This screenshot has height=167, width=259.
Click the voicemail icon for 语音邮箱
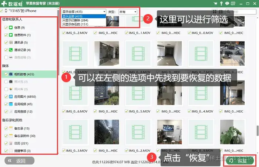[11, 57]
